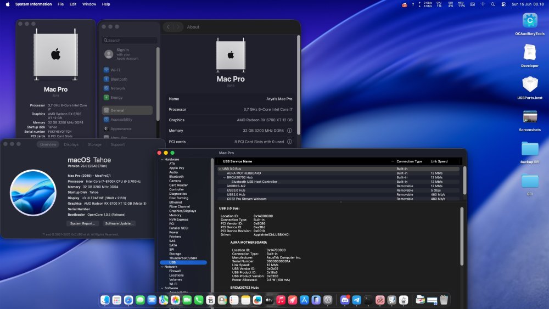The width and height of the screenshot is (549, 309).
Task: Switch to the Storage tab
Action: (94, 144)
